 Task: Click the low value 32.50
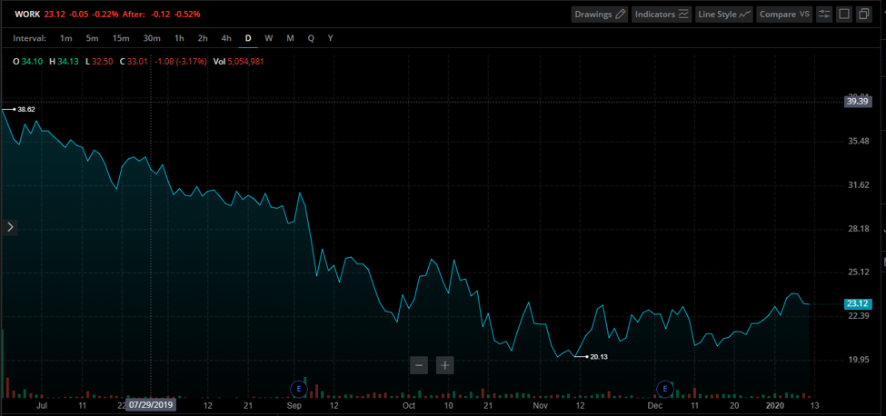102,61
